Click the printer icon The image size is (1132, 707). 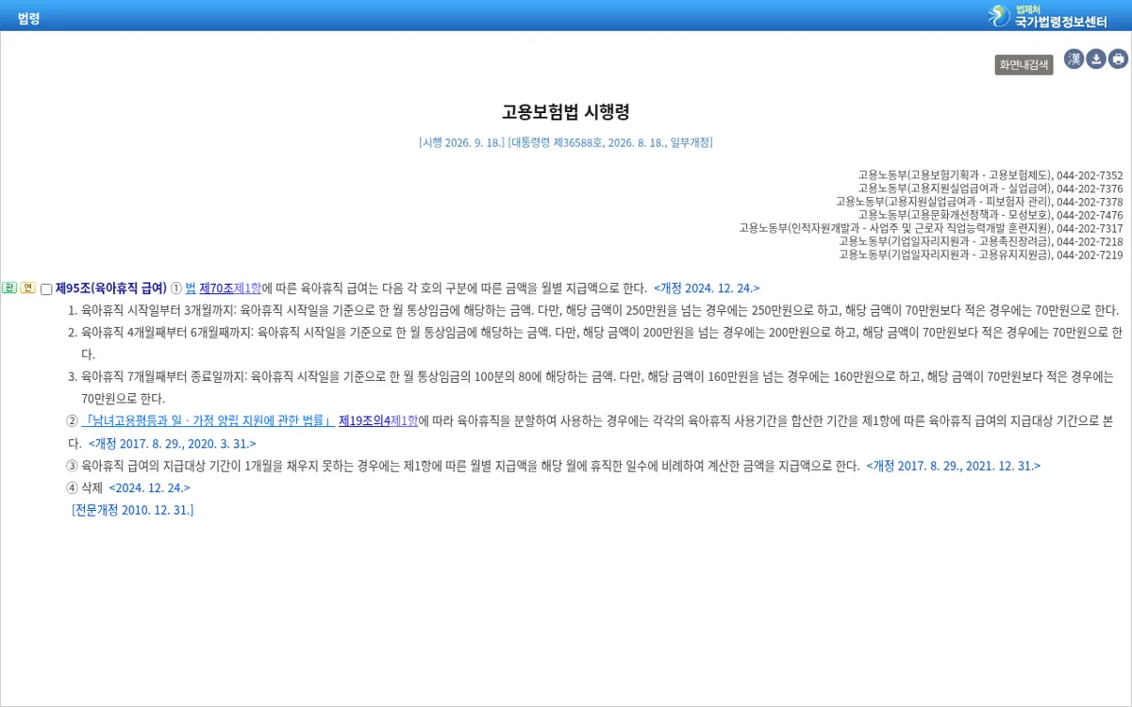[x=1119, y=59]
